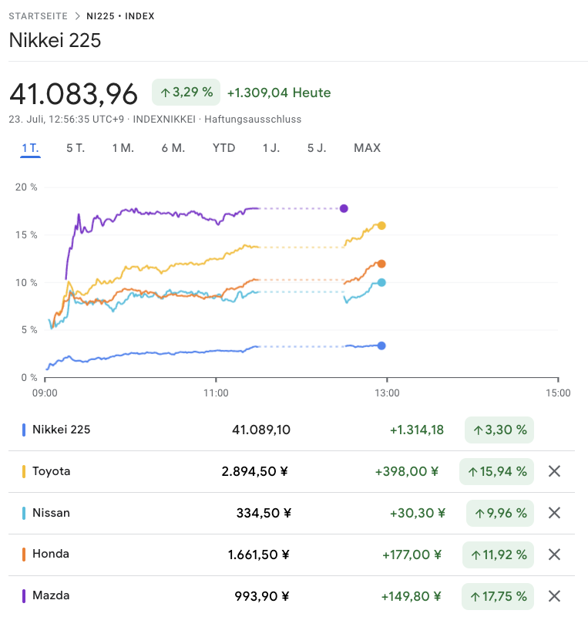Go to Startseite breadcrumb link
The width and height of the screenshot is (588, 617).
tap(39, 16)
